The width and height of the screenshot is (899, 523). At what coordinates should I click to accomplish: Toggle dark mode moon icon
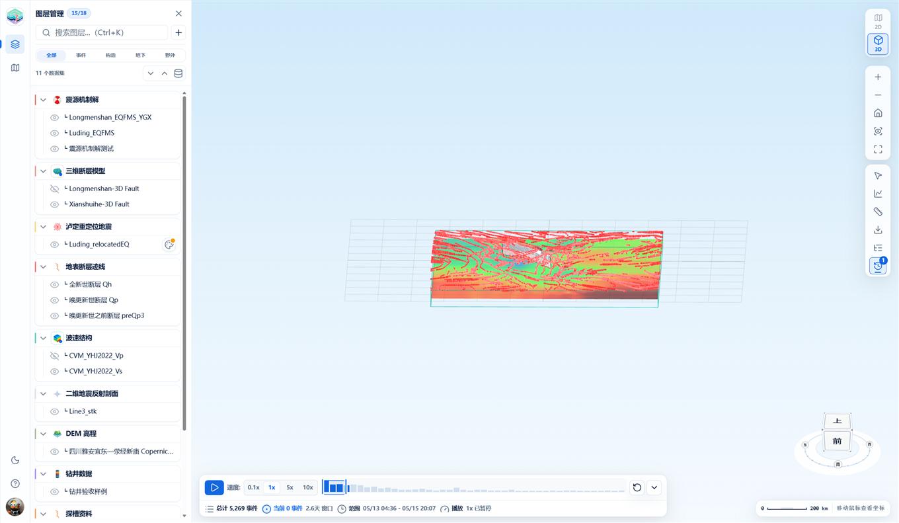15,460
